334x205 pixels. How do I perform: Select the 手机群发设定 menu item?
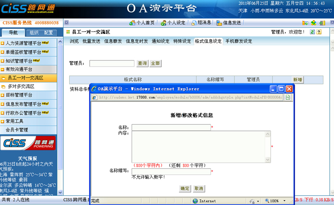[239, 41]
